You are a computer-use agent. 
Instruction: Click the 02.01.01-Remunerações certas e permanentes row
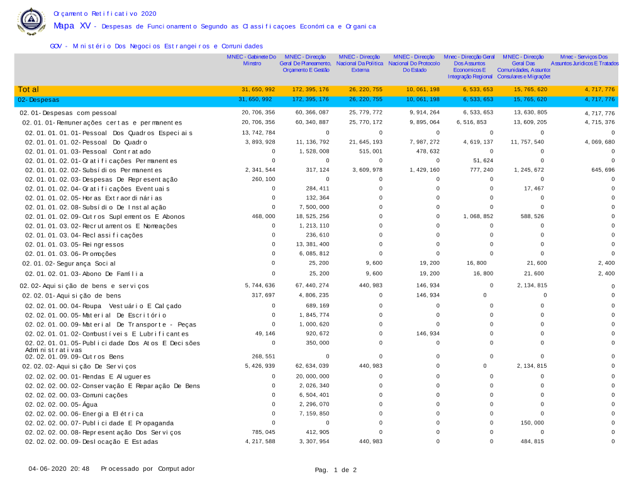pos(102,123)
